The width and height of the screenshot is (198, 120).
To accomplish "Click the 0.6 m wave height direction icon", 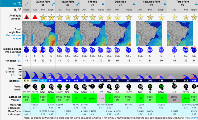I will [186, 50].
